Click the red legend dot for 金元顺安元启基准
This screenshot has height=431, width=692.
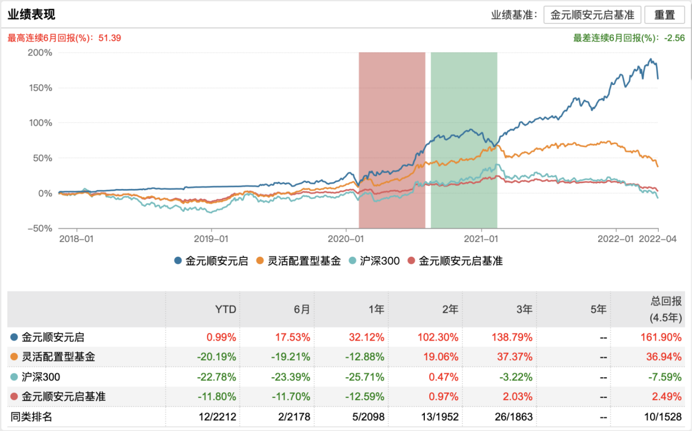coord(412,261)
